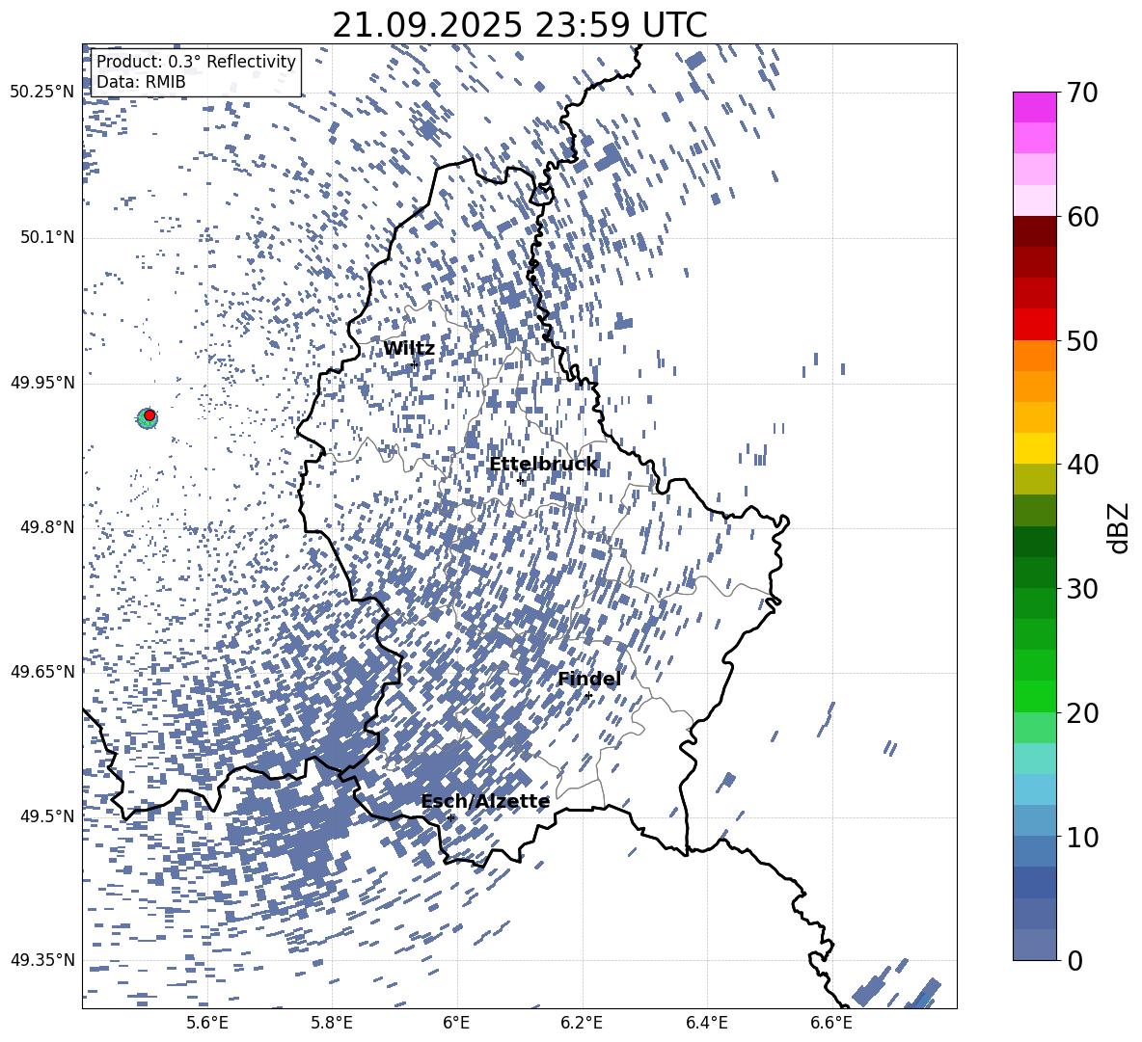Click the colorbar tick label 20
This screenshot has width=1142, height=1042.
click(1082, 713)
